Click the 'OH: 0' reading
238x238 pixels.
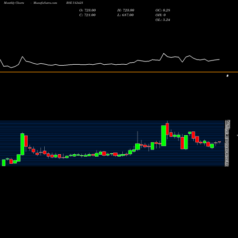(x=160, y=15)
